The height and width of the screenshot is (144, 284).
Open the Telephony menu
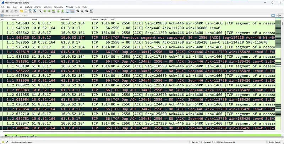click(x=59, y=7)
